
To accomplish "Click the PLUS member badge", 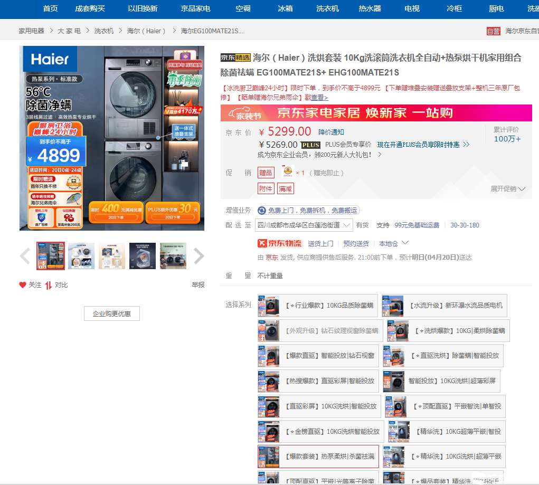I will point(310,145).
